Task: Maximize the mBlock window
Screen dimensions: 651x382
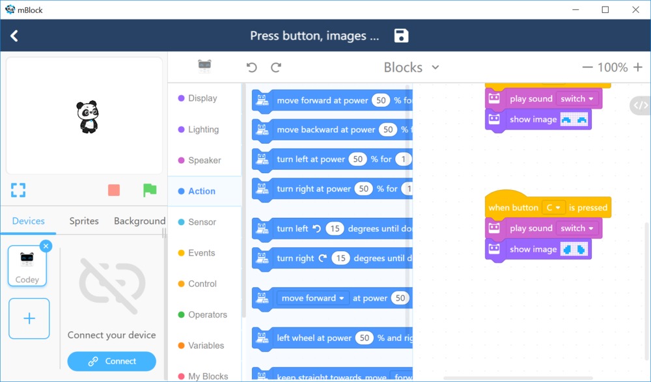Action: (x=605, y=10)
